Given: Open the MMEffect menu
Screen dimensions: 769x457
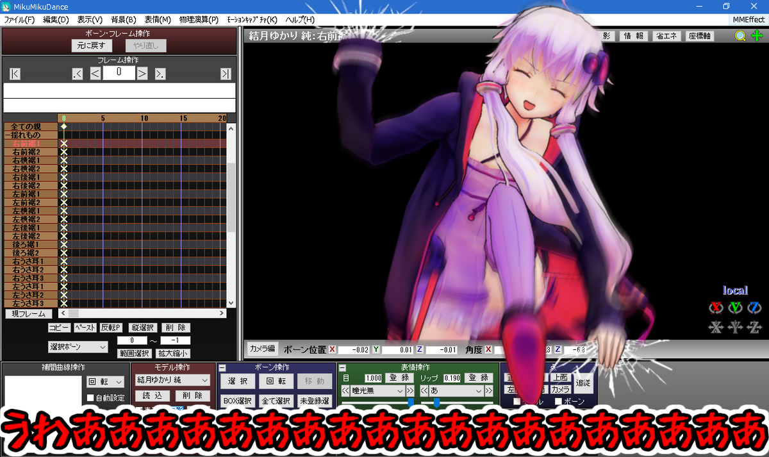Looking at the screenshot, I should [748, 20].
